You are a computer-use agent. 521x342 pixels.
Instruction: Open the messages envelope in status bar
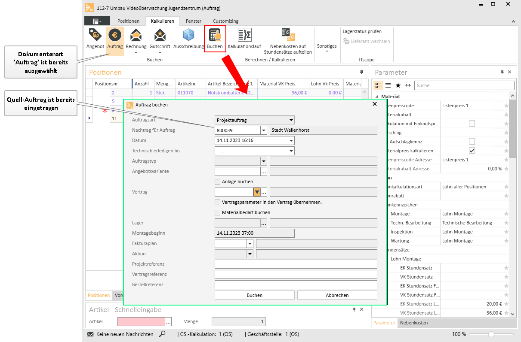coord(90,334)
